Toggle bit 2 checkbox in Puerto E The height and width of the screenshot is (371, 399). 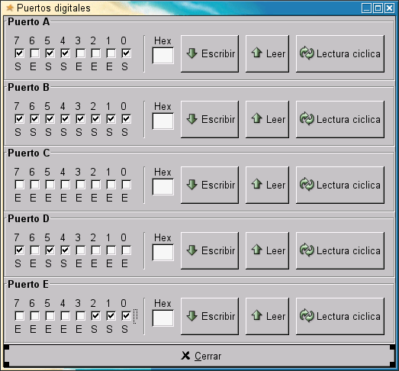[95, 316]
